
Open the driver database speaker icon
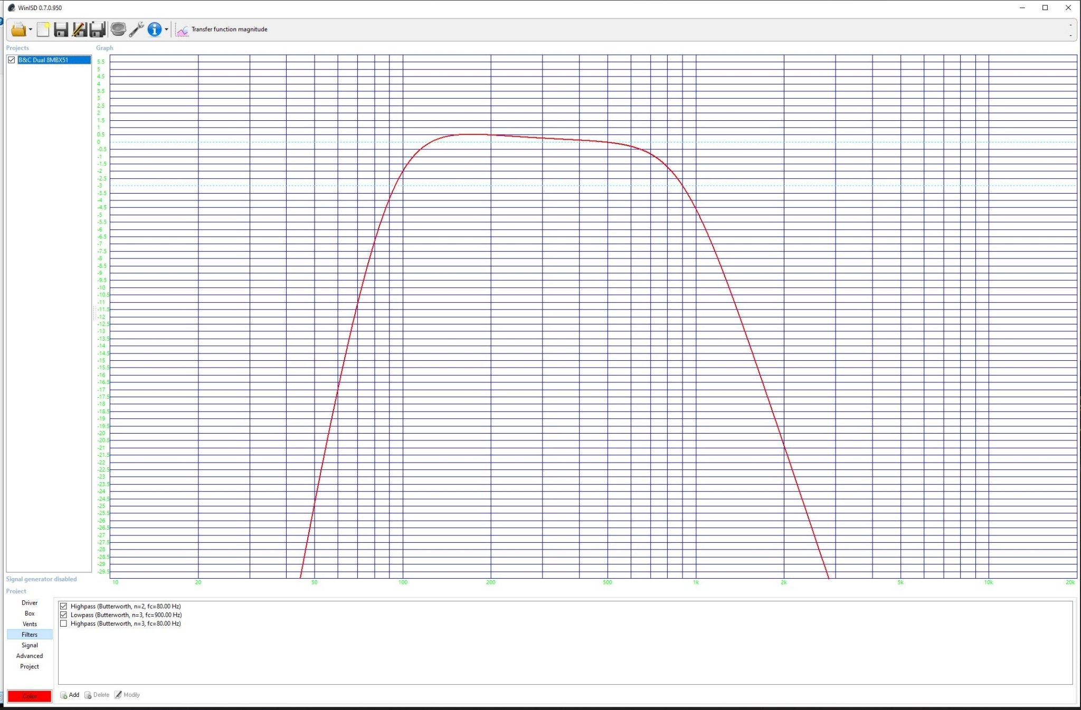118,30
